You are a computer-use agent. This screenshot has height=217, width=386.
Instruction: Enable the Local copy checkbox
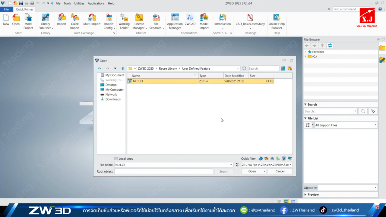[x=116, y=159]
